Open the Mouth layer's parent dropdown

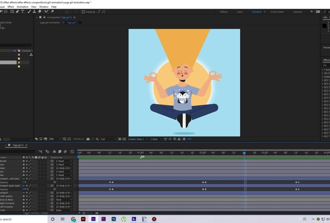click(64, 161)
